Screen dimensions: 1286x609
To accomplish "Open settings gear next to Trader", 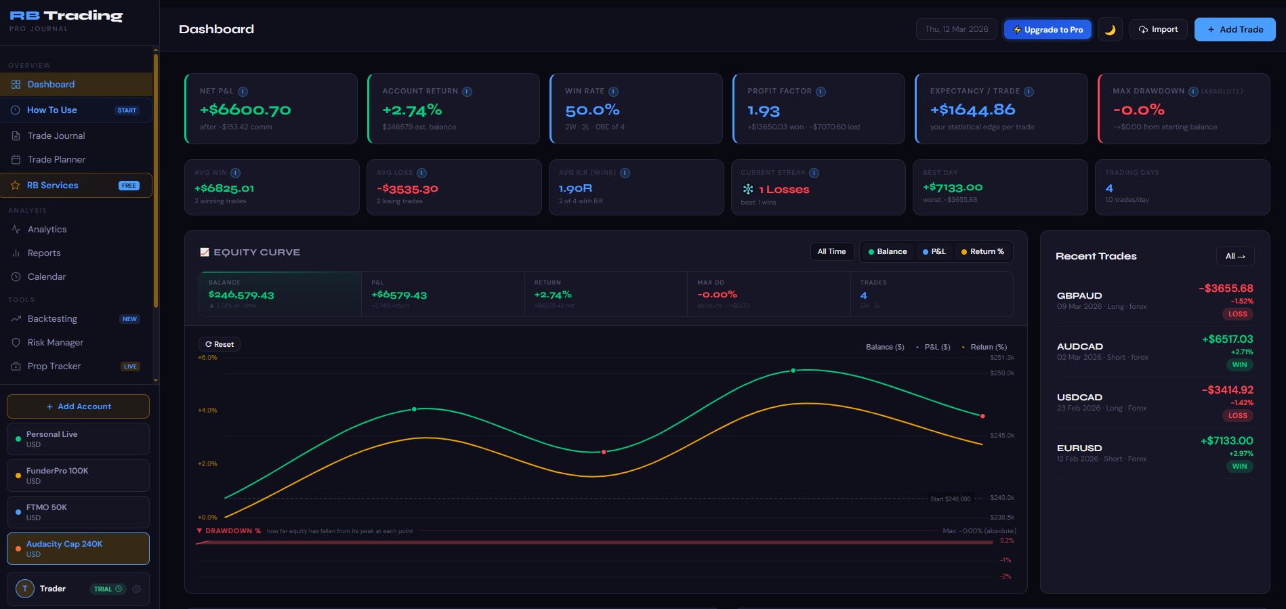I will 137,589.
